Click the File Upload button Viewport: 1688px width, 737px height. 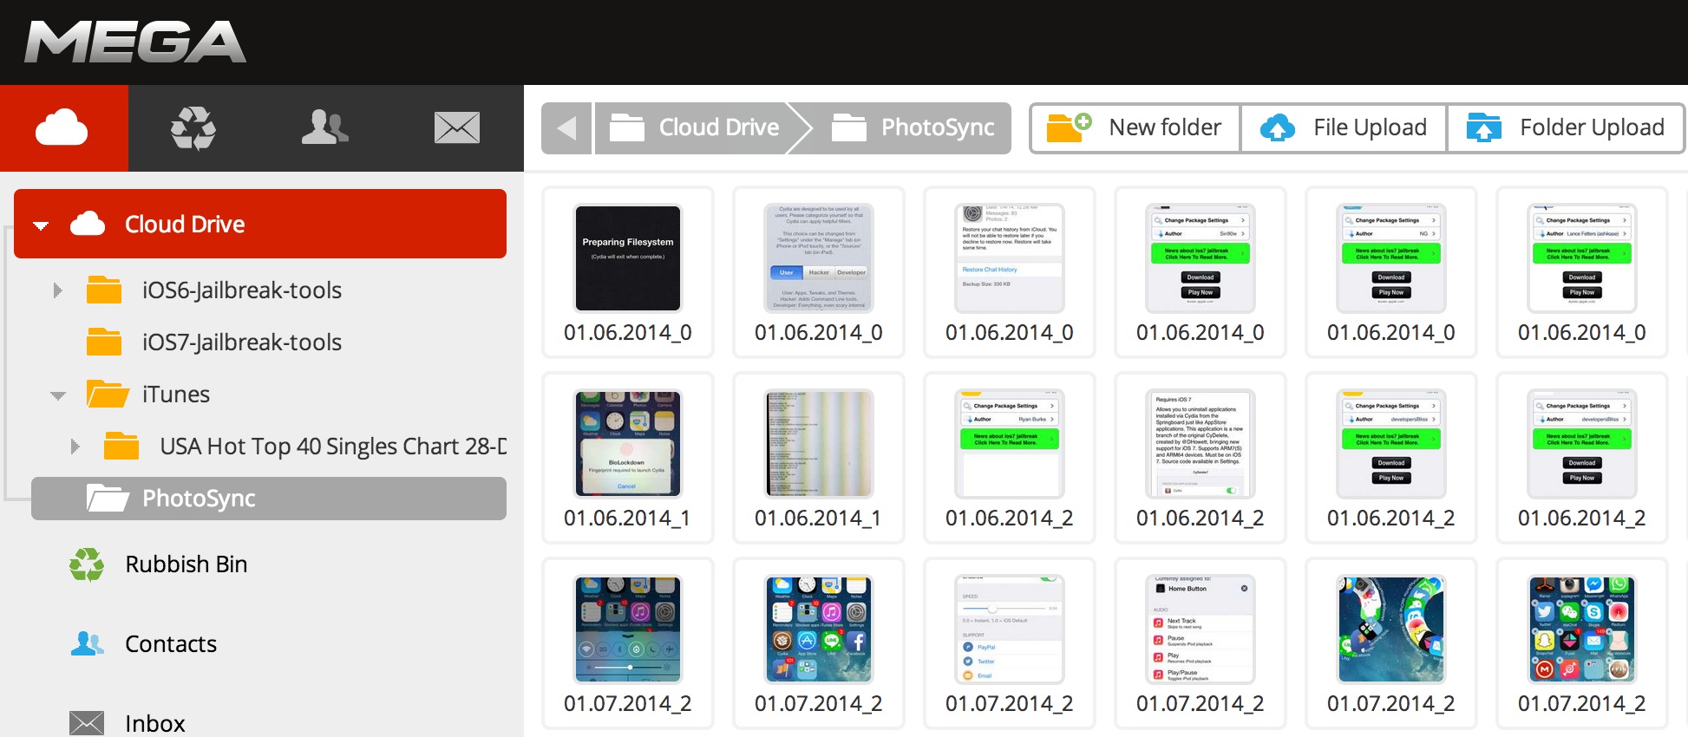pos(1344,128)
